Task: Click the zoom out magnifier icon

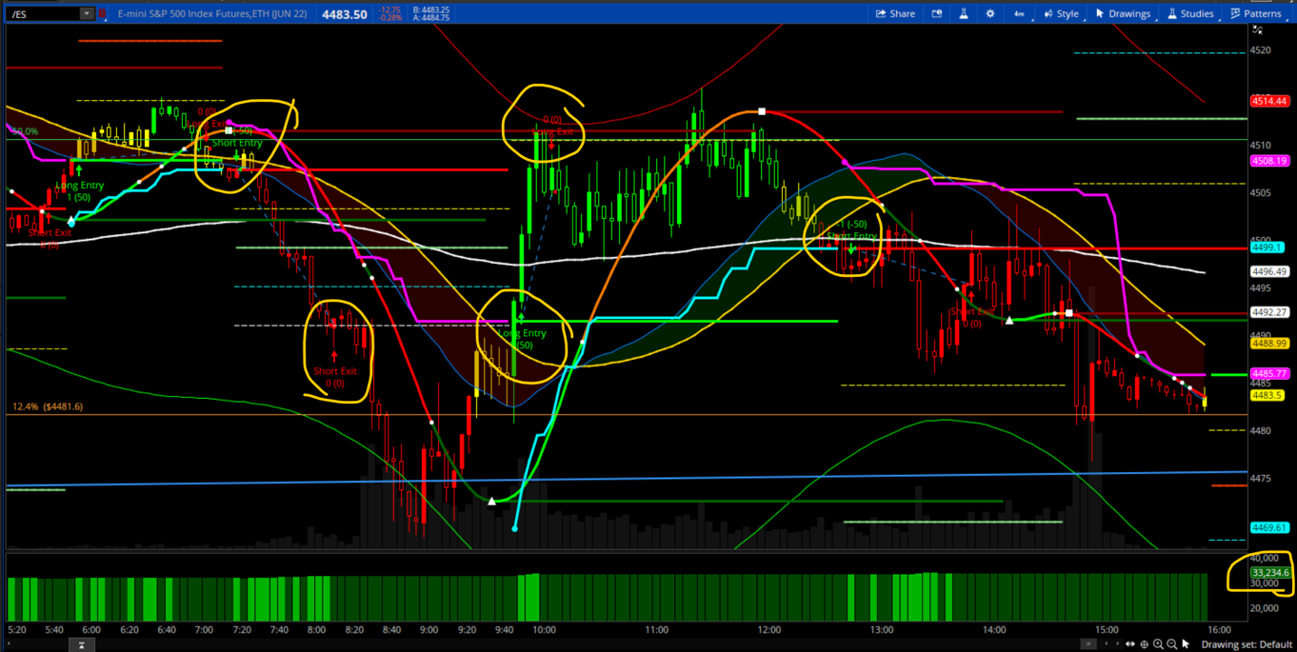Action: pyautogui.click(x=1171, y=644)
